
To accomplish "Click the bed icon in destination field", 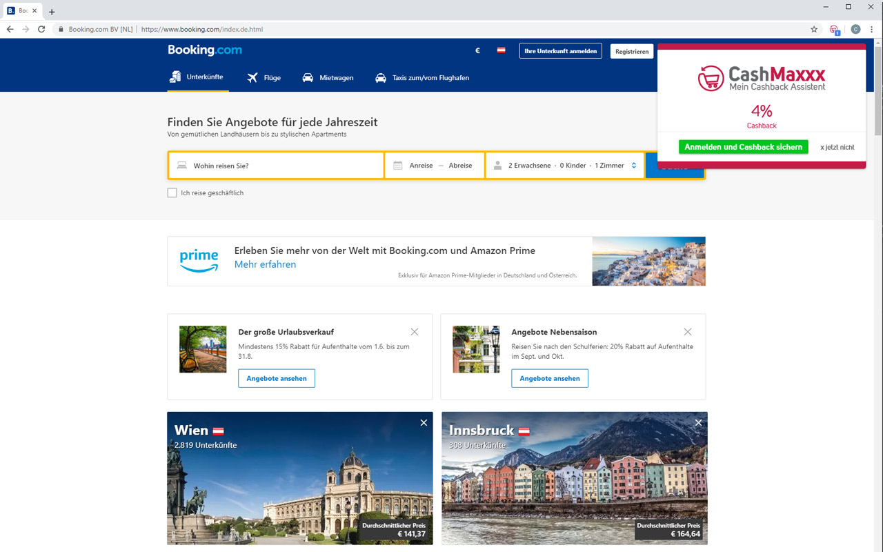I will (182, 166).
